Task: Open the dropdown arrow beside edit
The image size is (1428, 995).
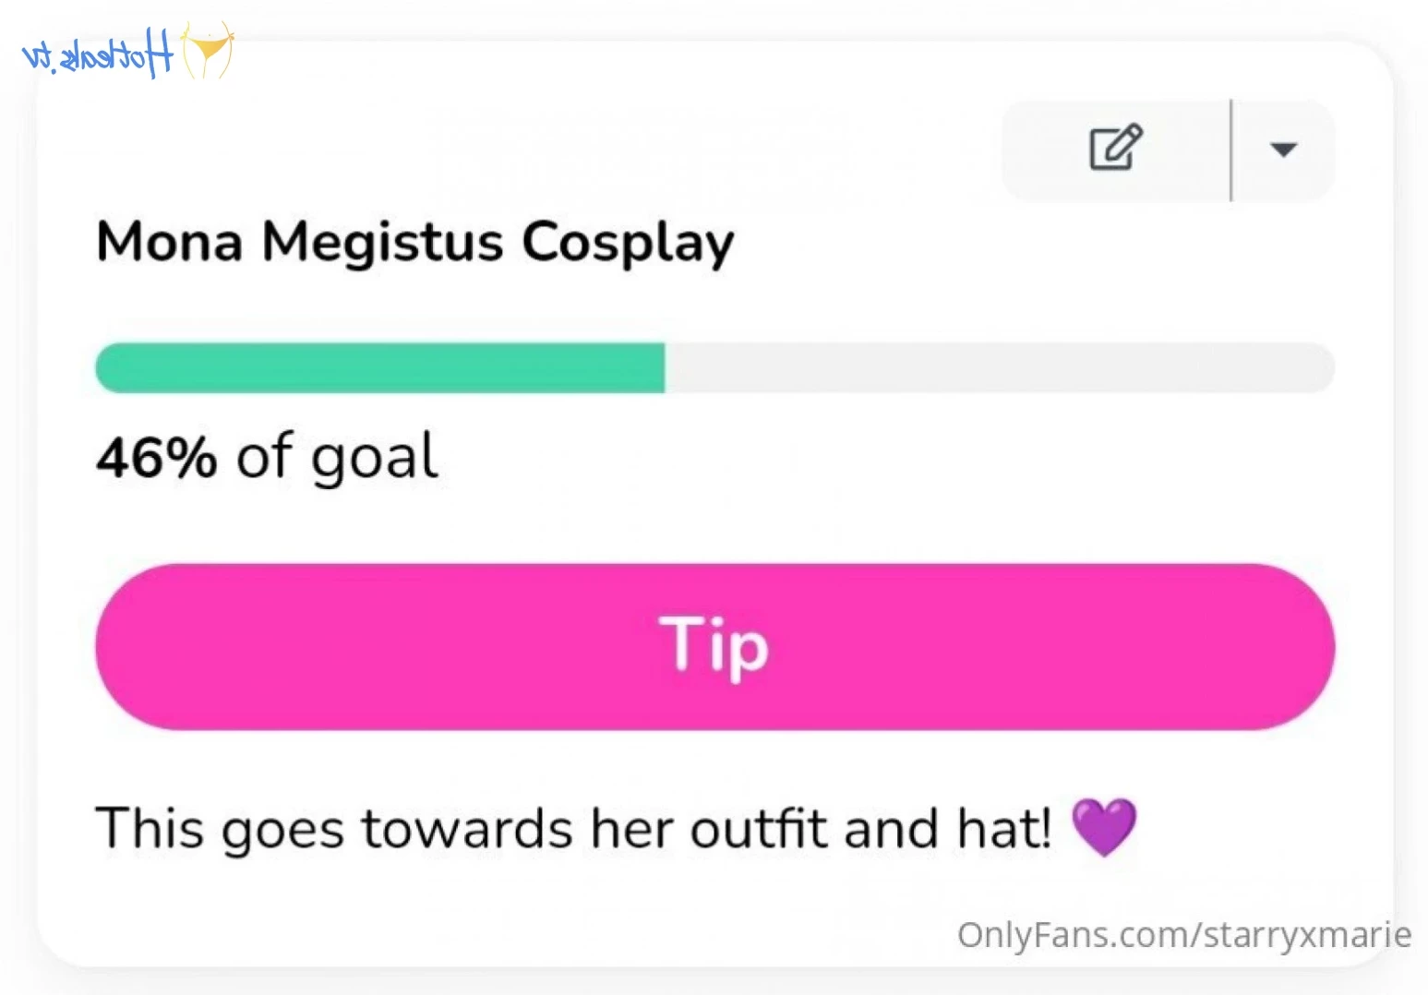Action: (1283, 150)
